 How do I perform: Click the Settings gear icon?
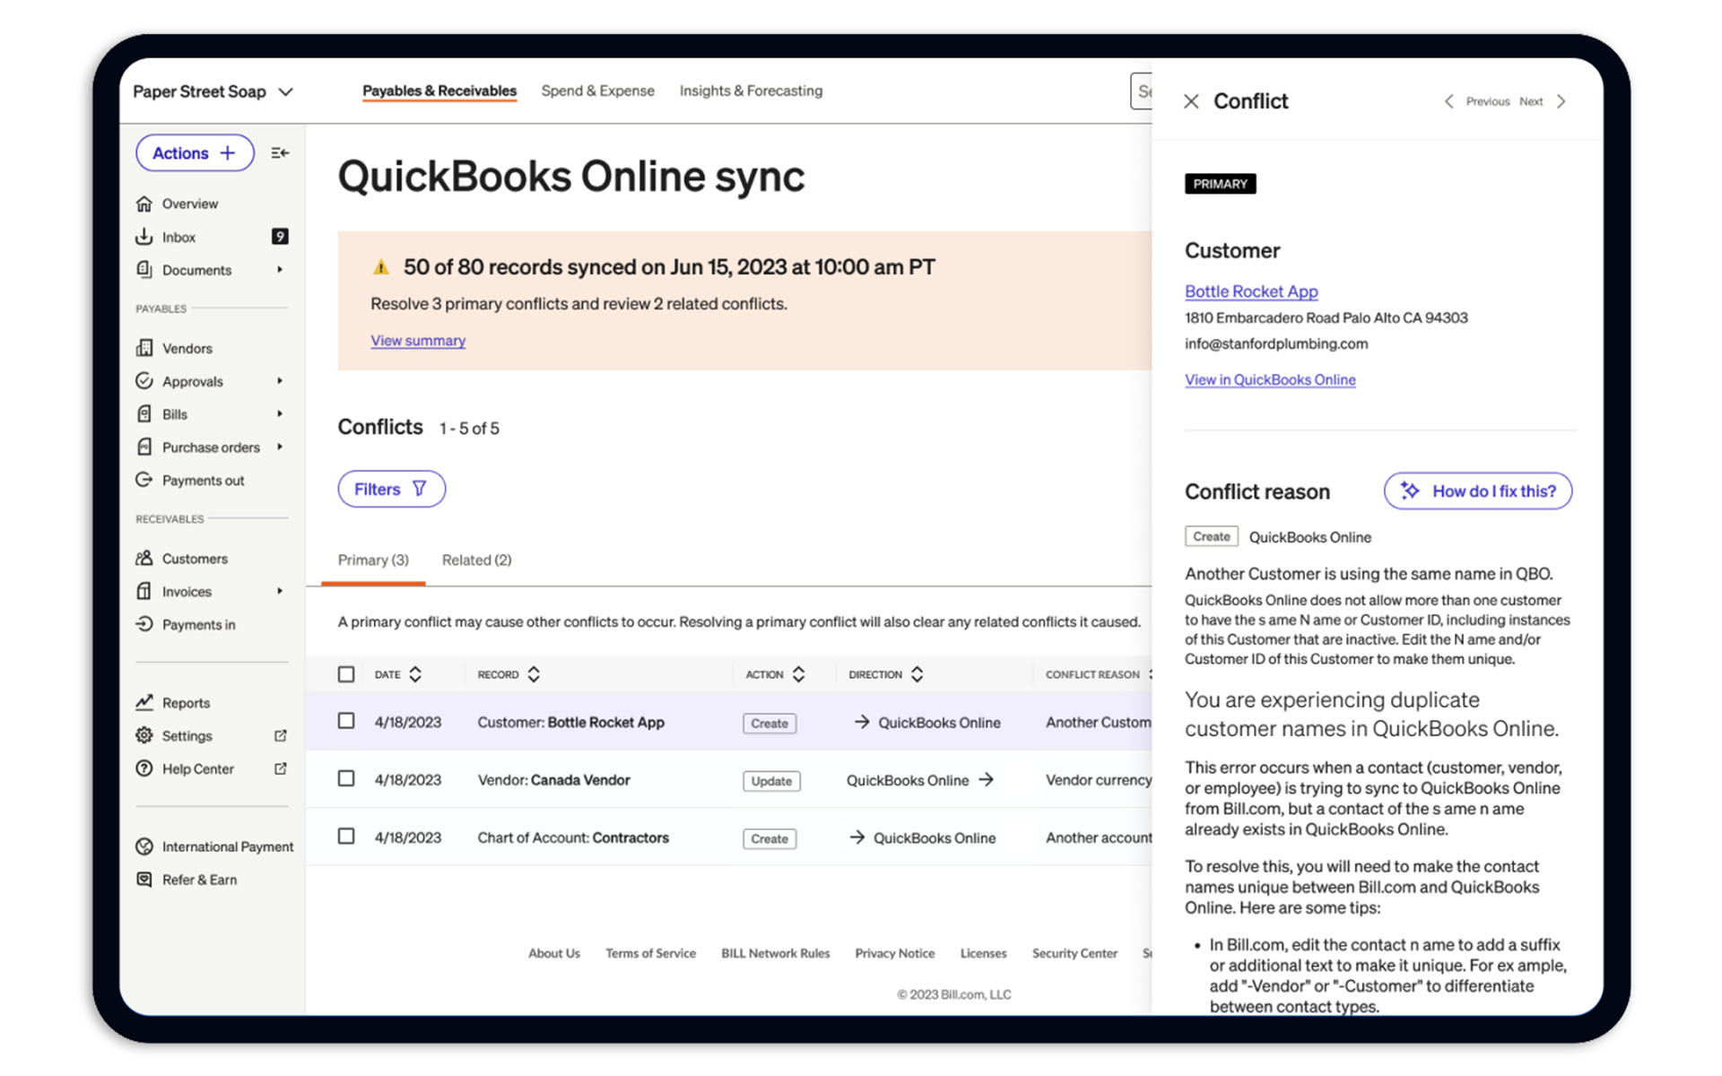point(143,735)
